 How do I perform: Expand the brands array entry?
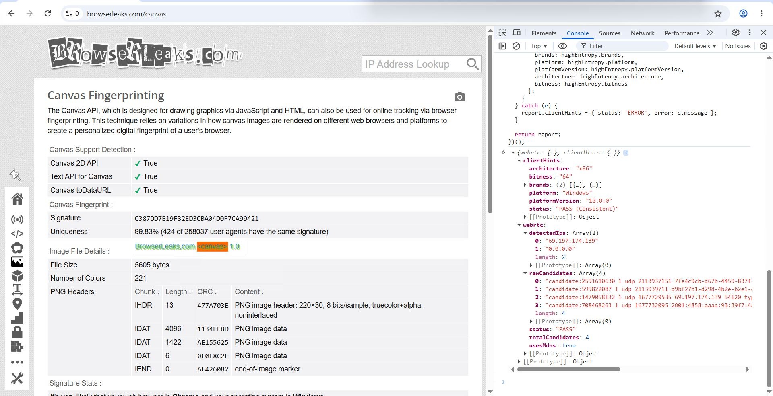tap(525, 185)
